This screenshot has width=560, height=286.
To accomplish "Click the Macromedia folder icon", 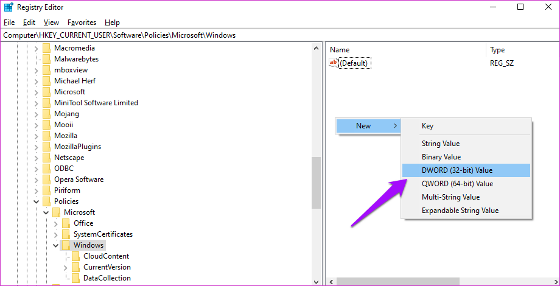I will 46,48.
